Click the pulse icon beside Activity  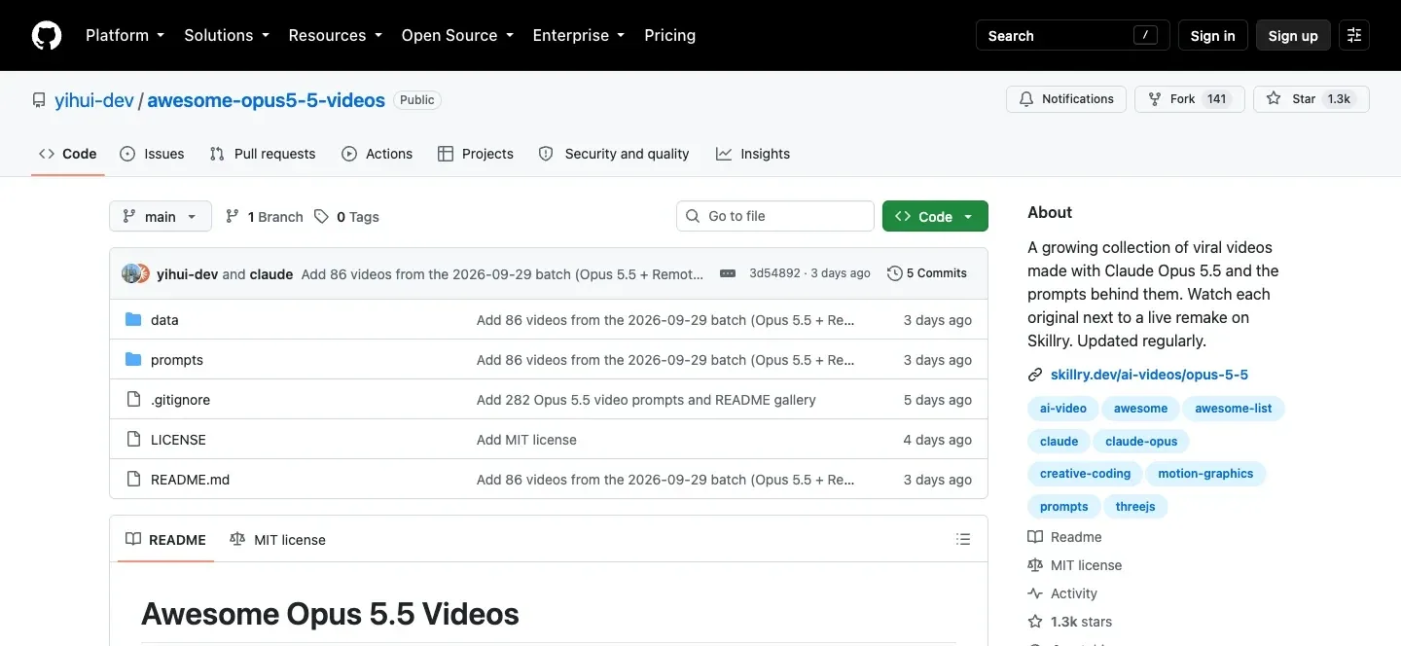coord(1035,593)
